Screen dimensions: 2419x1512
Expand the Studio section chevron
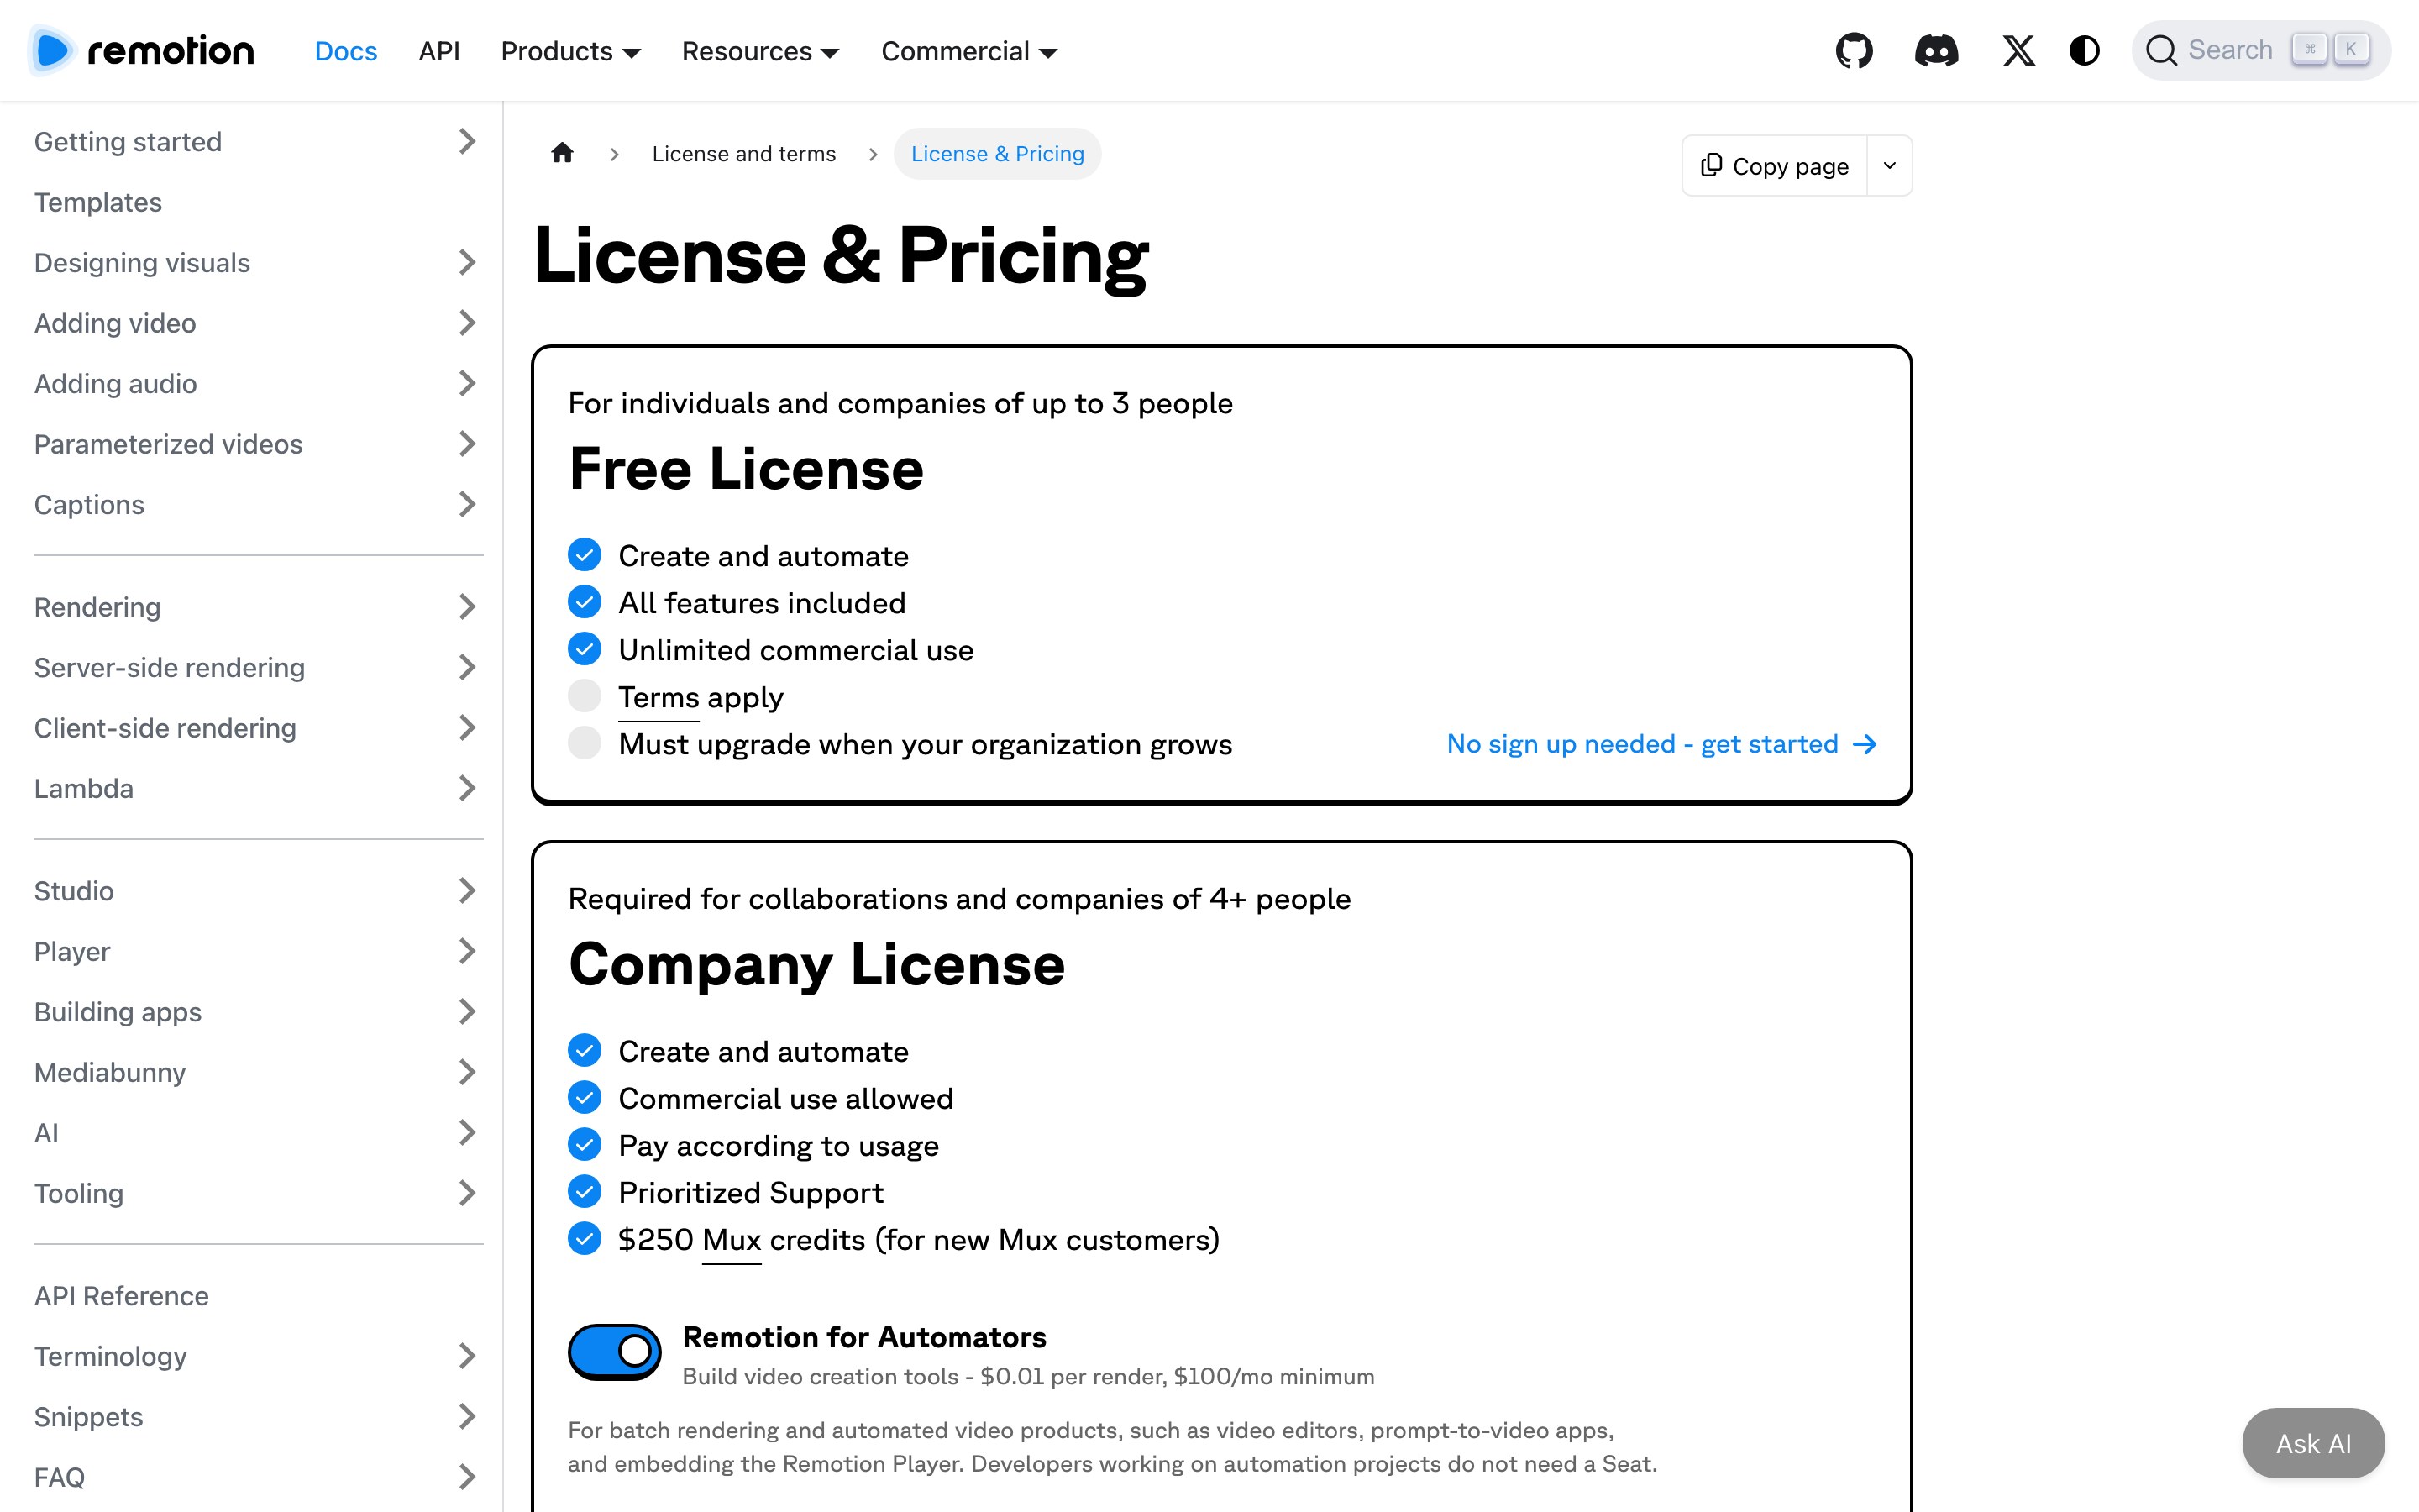coord(467,891)
